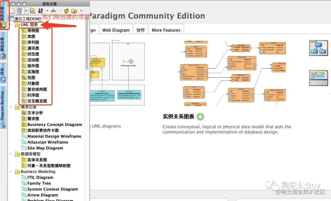The height and width of the screenshot is (201, 331).
Task: Click the 状态图 diagram icon
Action: (24, 54)
